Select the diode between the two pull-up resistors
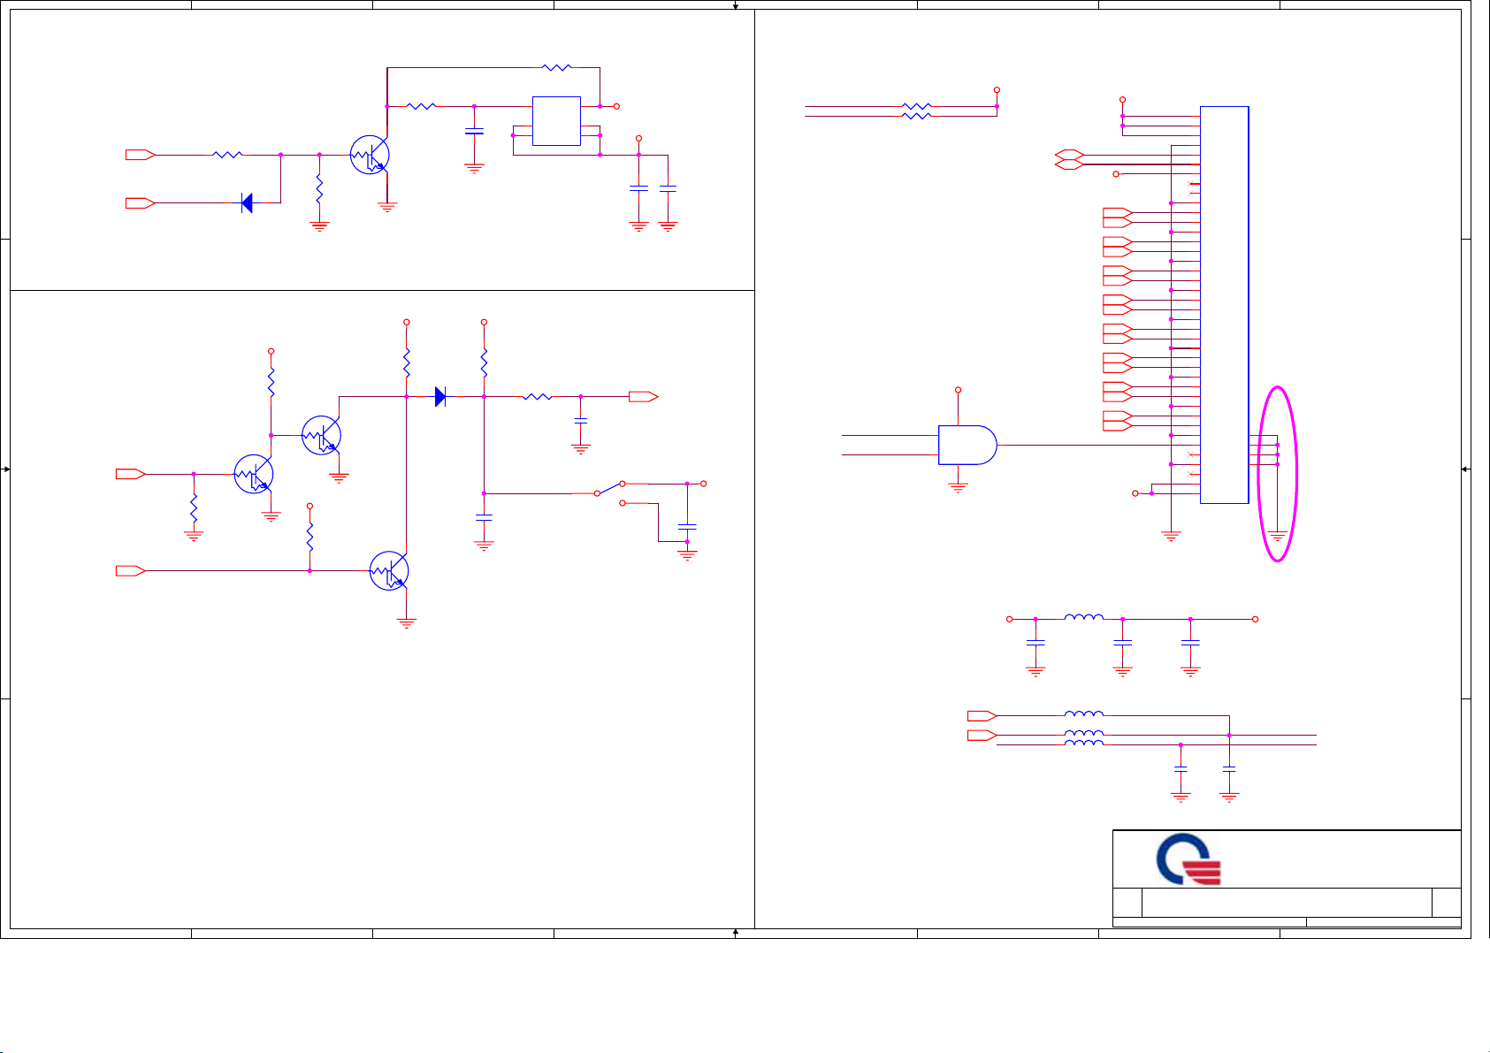The width and height of the screenshot is (1490, 1053). (440, 397)
